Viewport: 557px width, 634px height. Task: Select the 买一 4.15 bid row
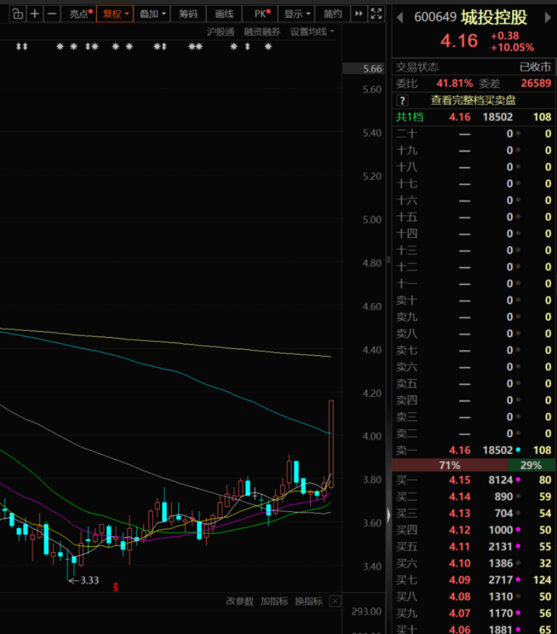point(473,480)
